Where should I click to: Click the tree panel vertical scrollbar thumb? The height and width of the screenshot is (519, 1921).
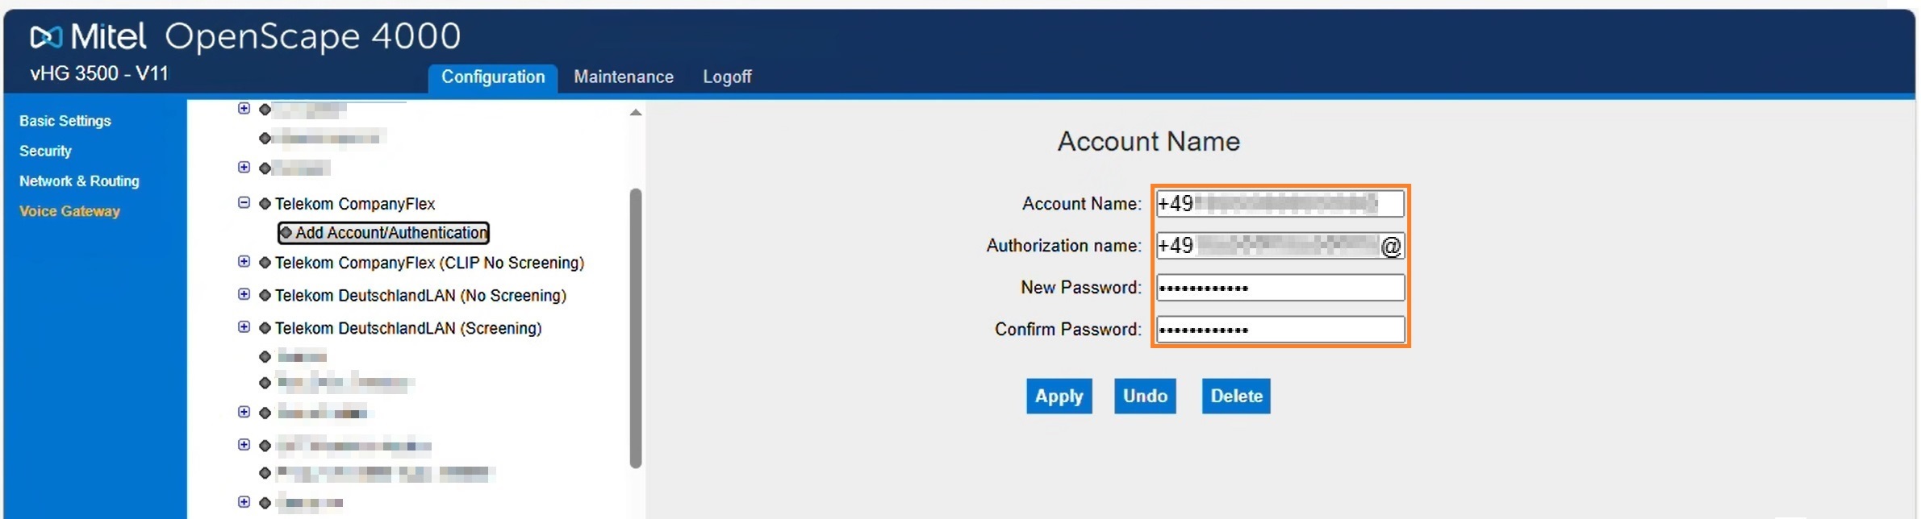point(636,328)
